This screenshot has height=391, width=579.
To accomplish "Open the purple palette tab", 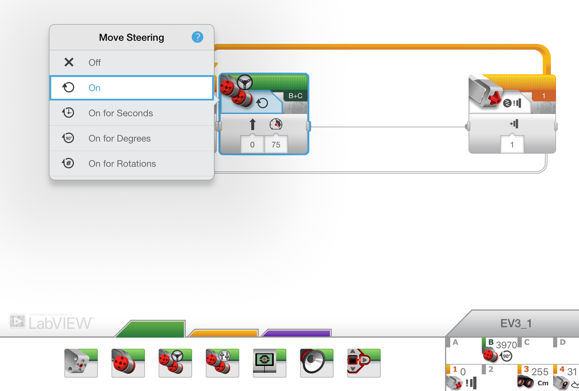I will coord(296,333).
